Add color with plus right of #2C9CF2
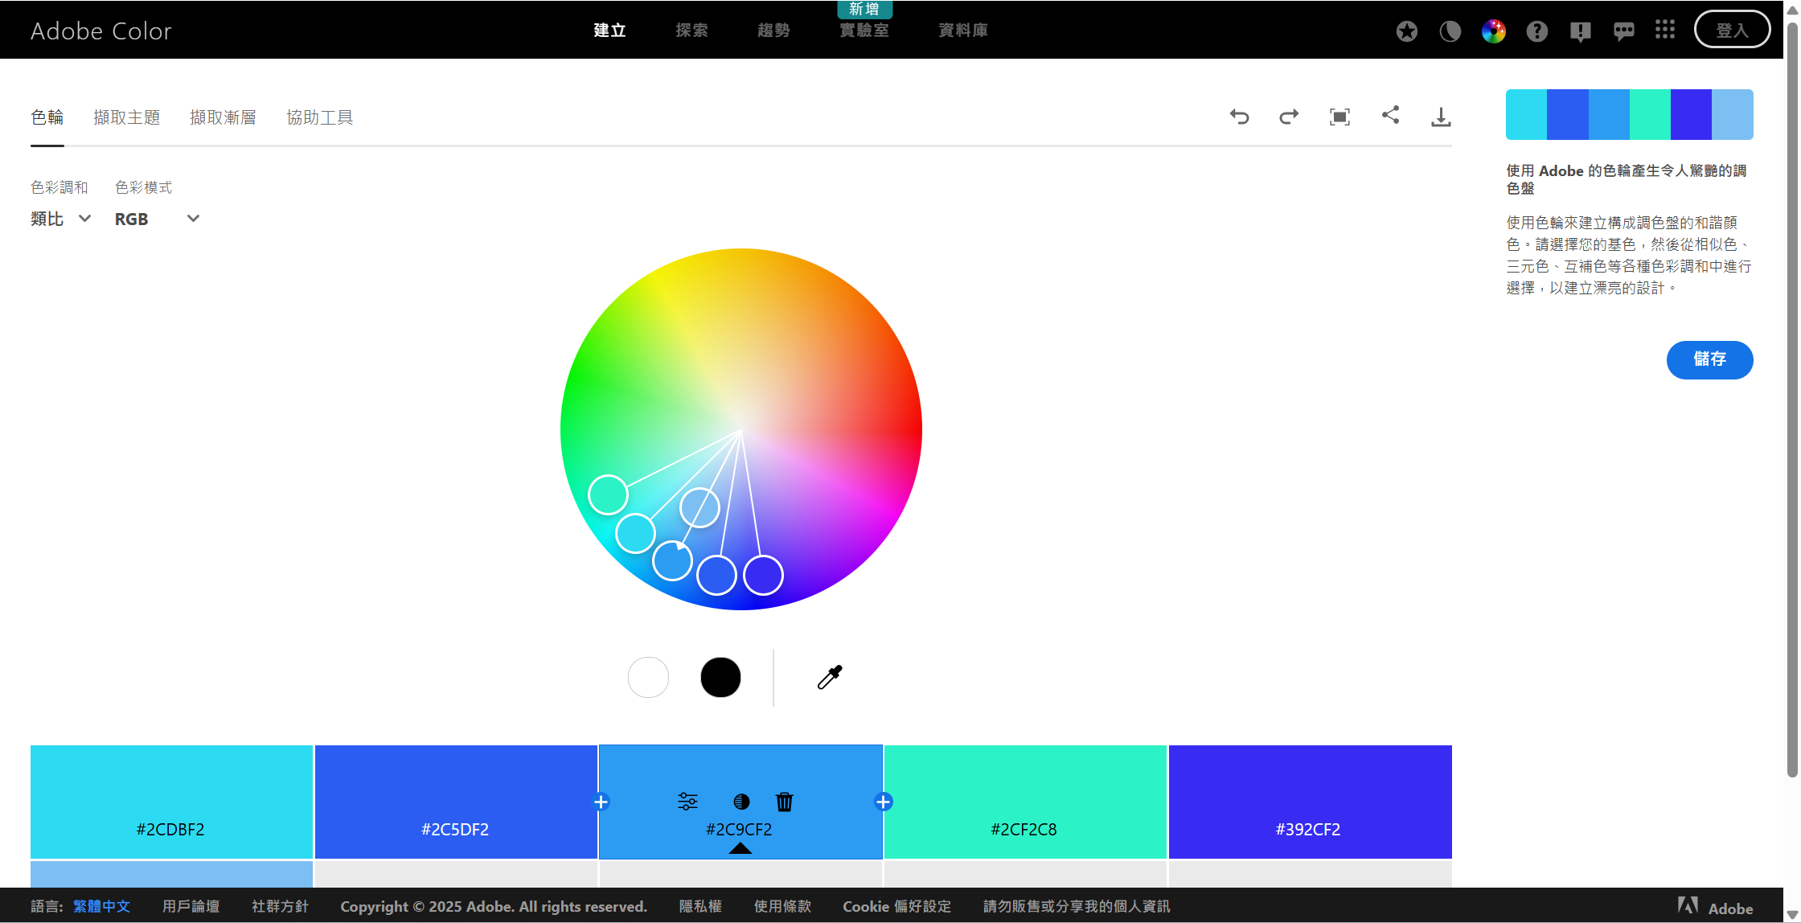This screenshot has height=923, width=1801. click(883, 802)
